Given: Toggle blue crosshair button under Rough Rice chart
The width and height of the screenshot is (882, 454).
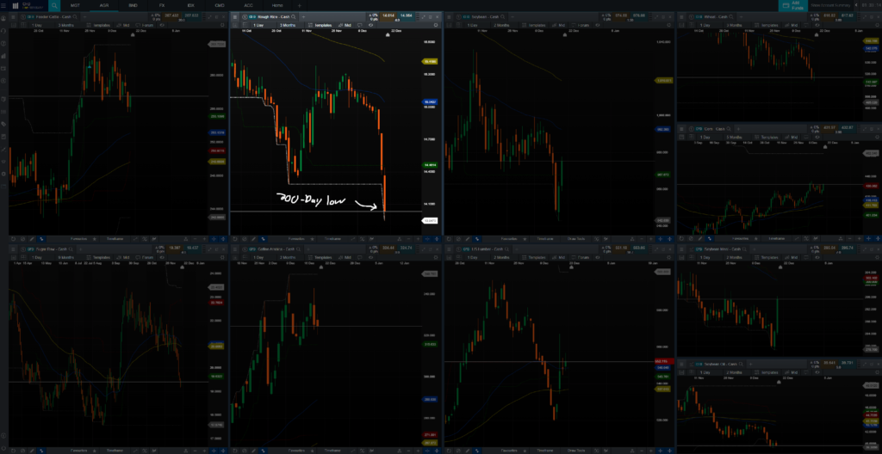Looking at the screenshot, I should click(427, 239).
